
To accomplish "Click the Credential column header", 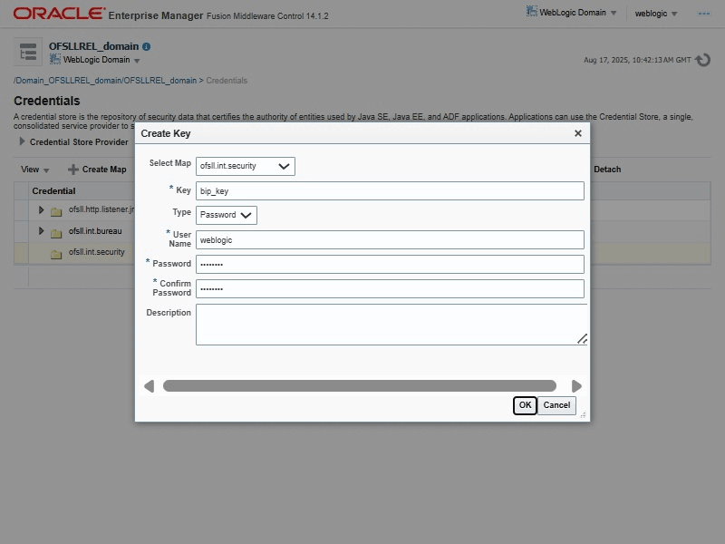I will (53, 190).
